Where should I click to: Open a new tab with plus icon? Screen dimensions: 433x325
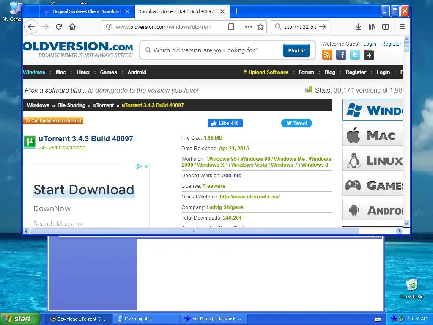coord(237,11)
